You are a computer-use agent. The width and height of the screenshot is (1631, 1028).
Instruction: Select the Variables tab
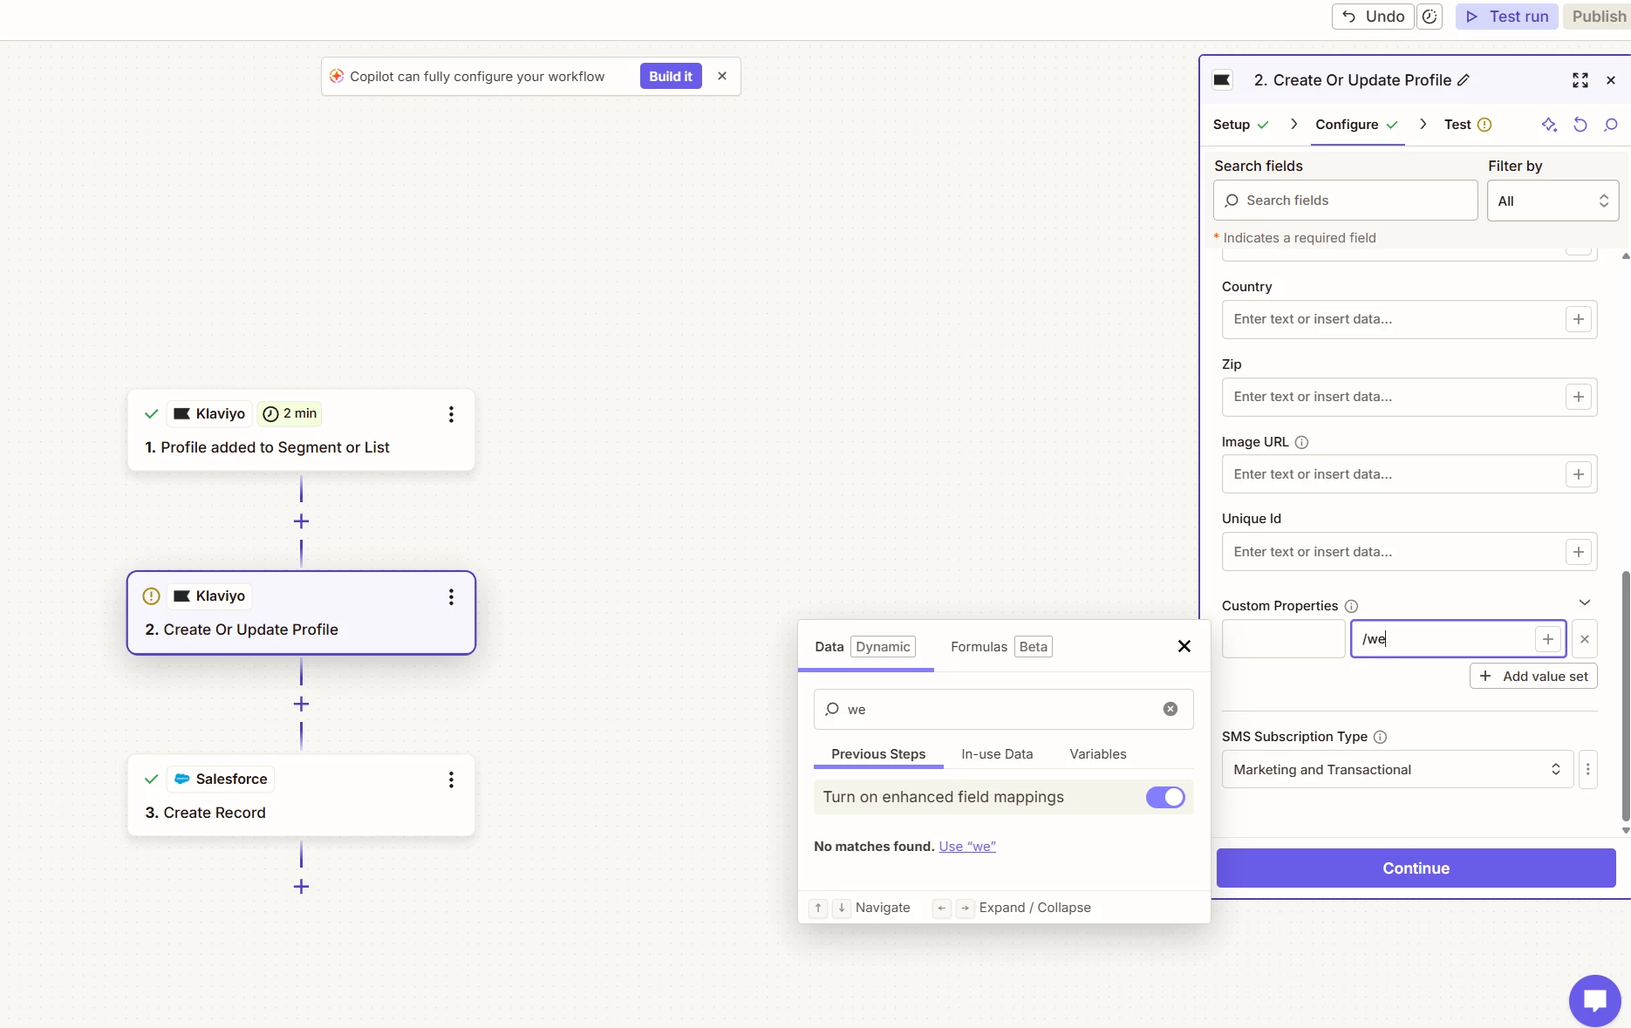[x=1098, y=754]
